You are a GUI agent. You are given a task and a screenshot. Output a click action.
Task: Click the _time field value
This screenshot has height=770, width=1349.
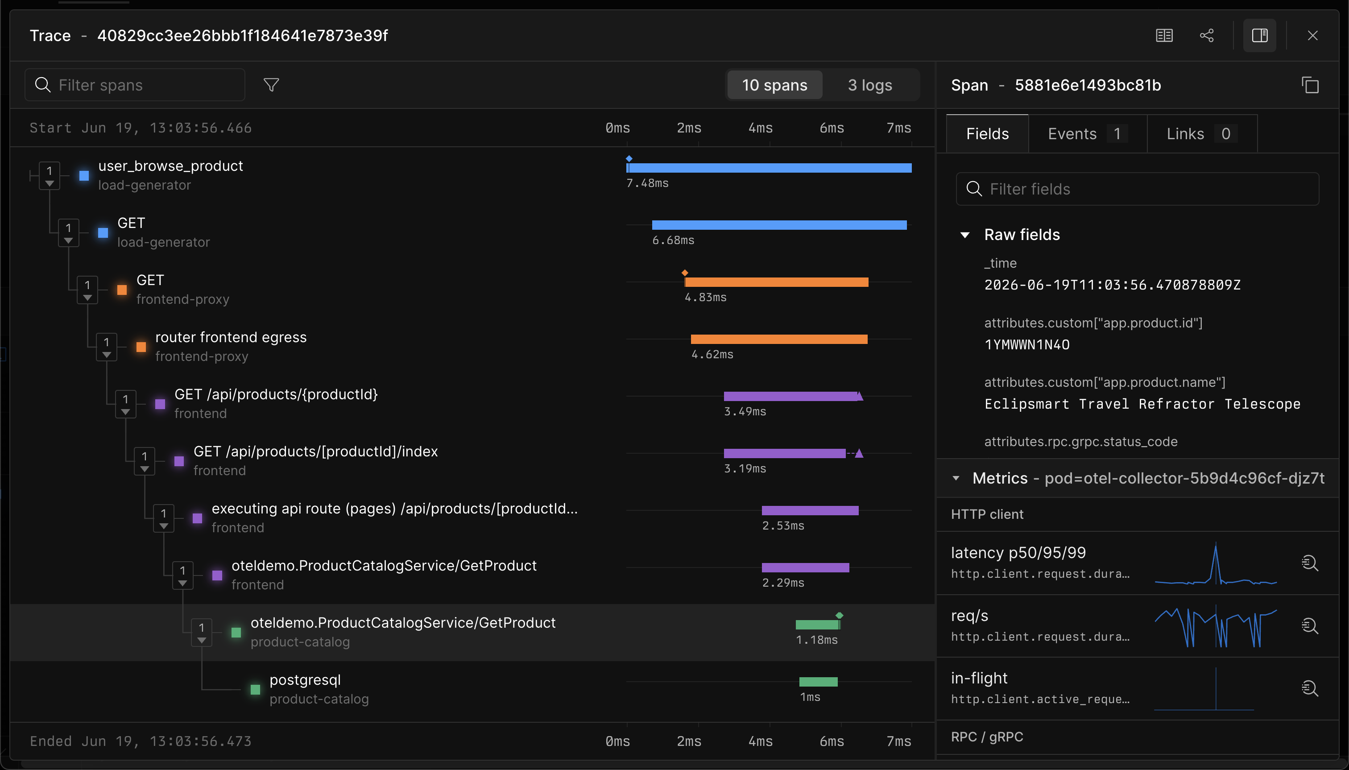click(x=1112, y=285)
